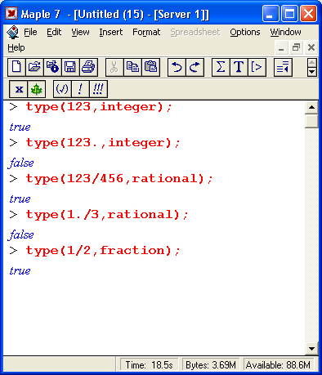Toggle the Maple leaf input mode button
Screen dimensions: 322x375
coord(37,89)
